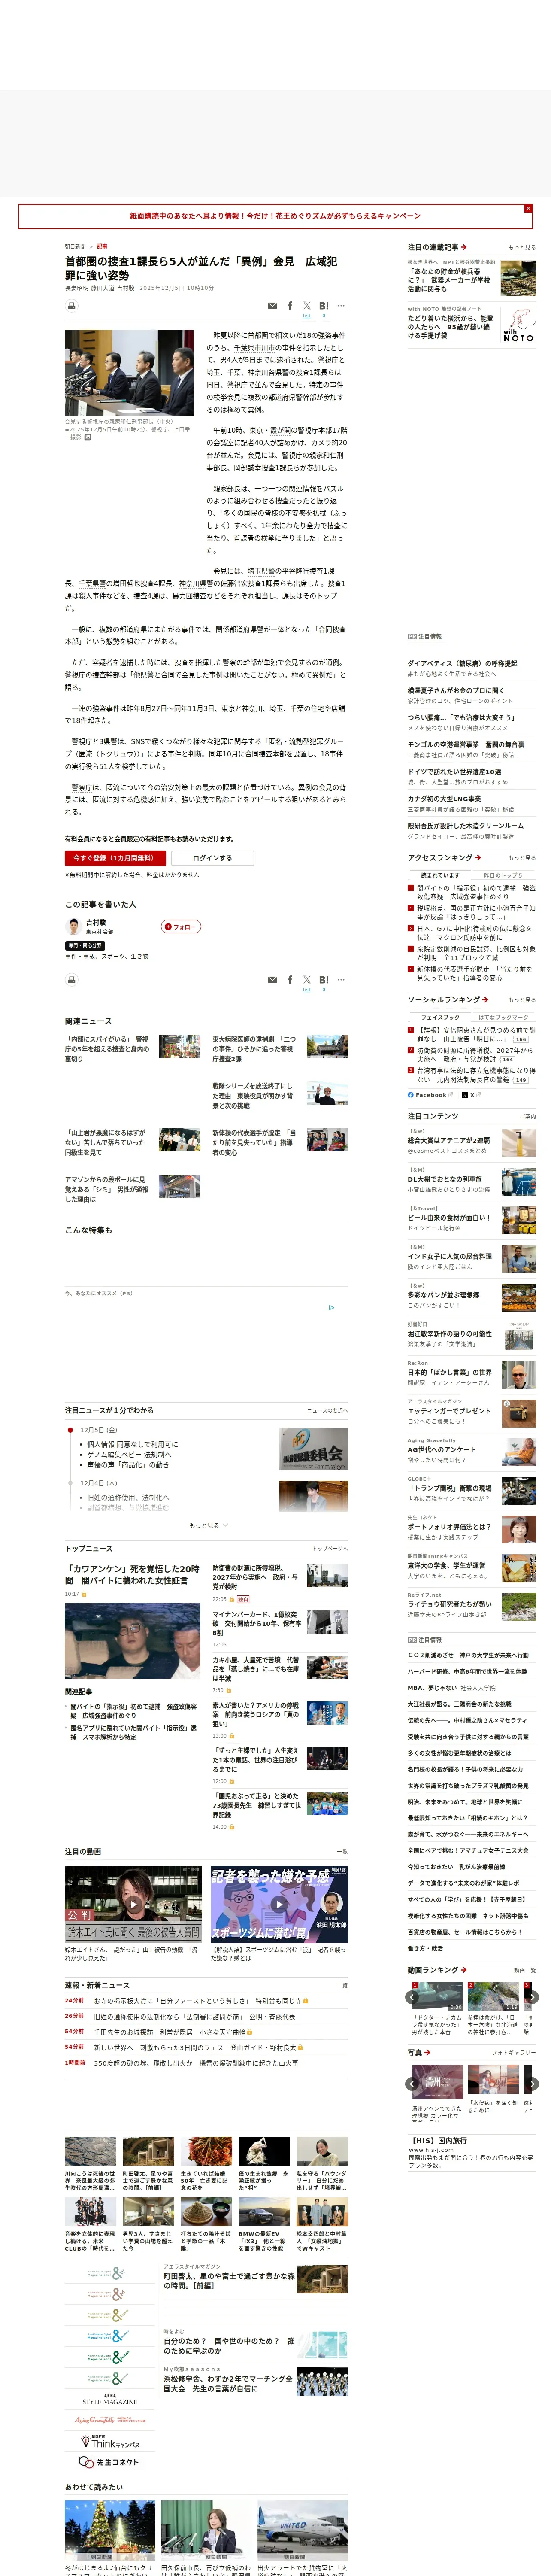Open もっと見る beside アクセスランキング
Screen dimensions: 551x2576
point(522,858)
